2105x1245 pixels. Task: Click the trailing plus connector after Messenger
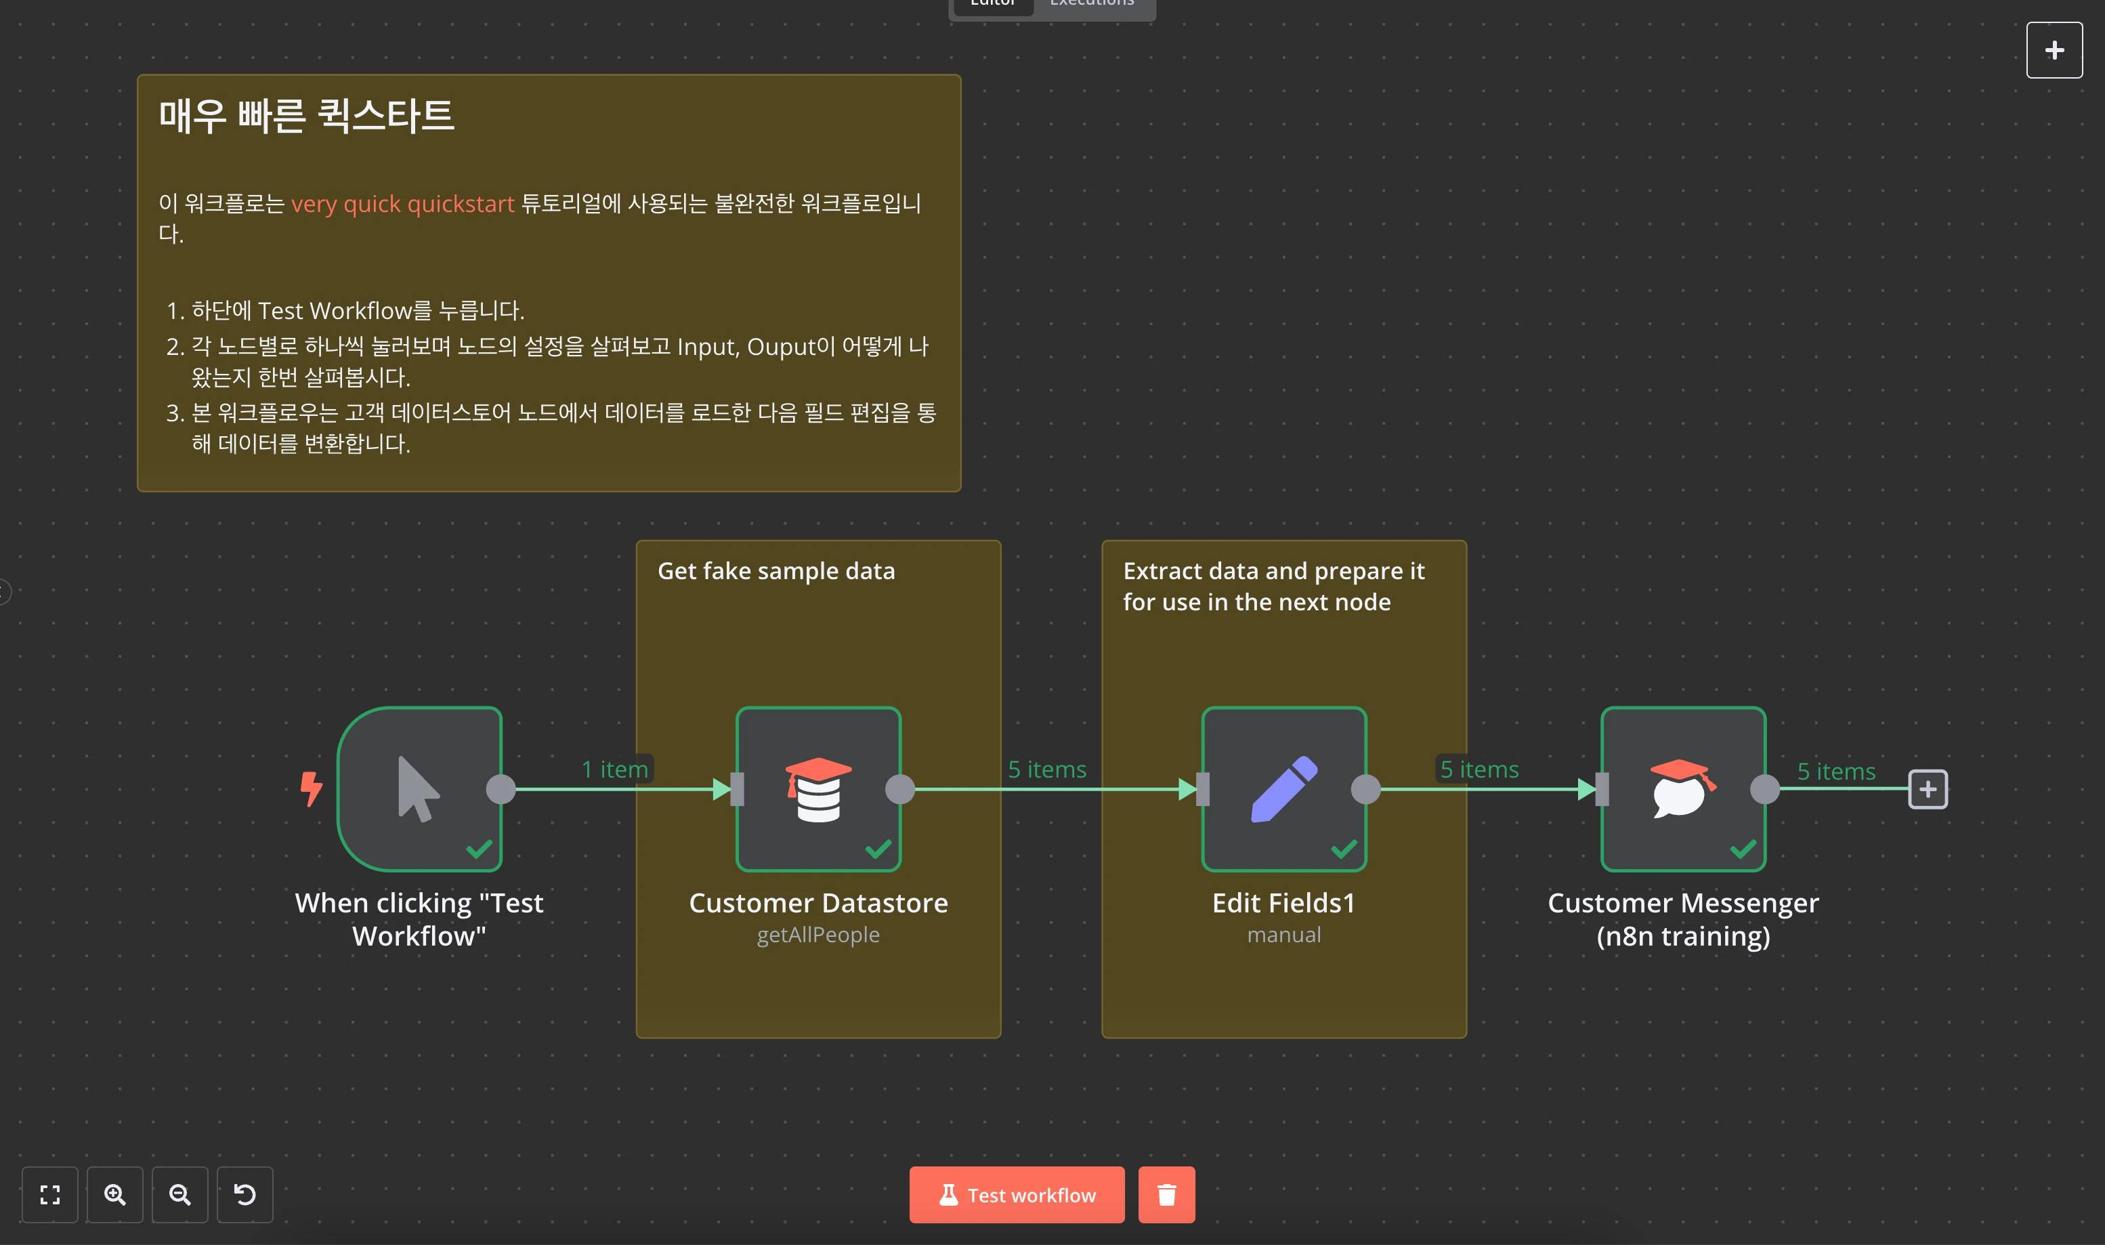[1927, 788]
